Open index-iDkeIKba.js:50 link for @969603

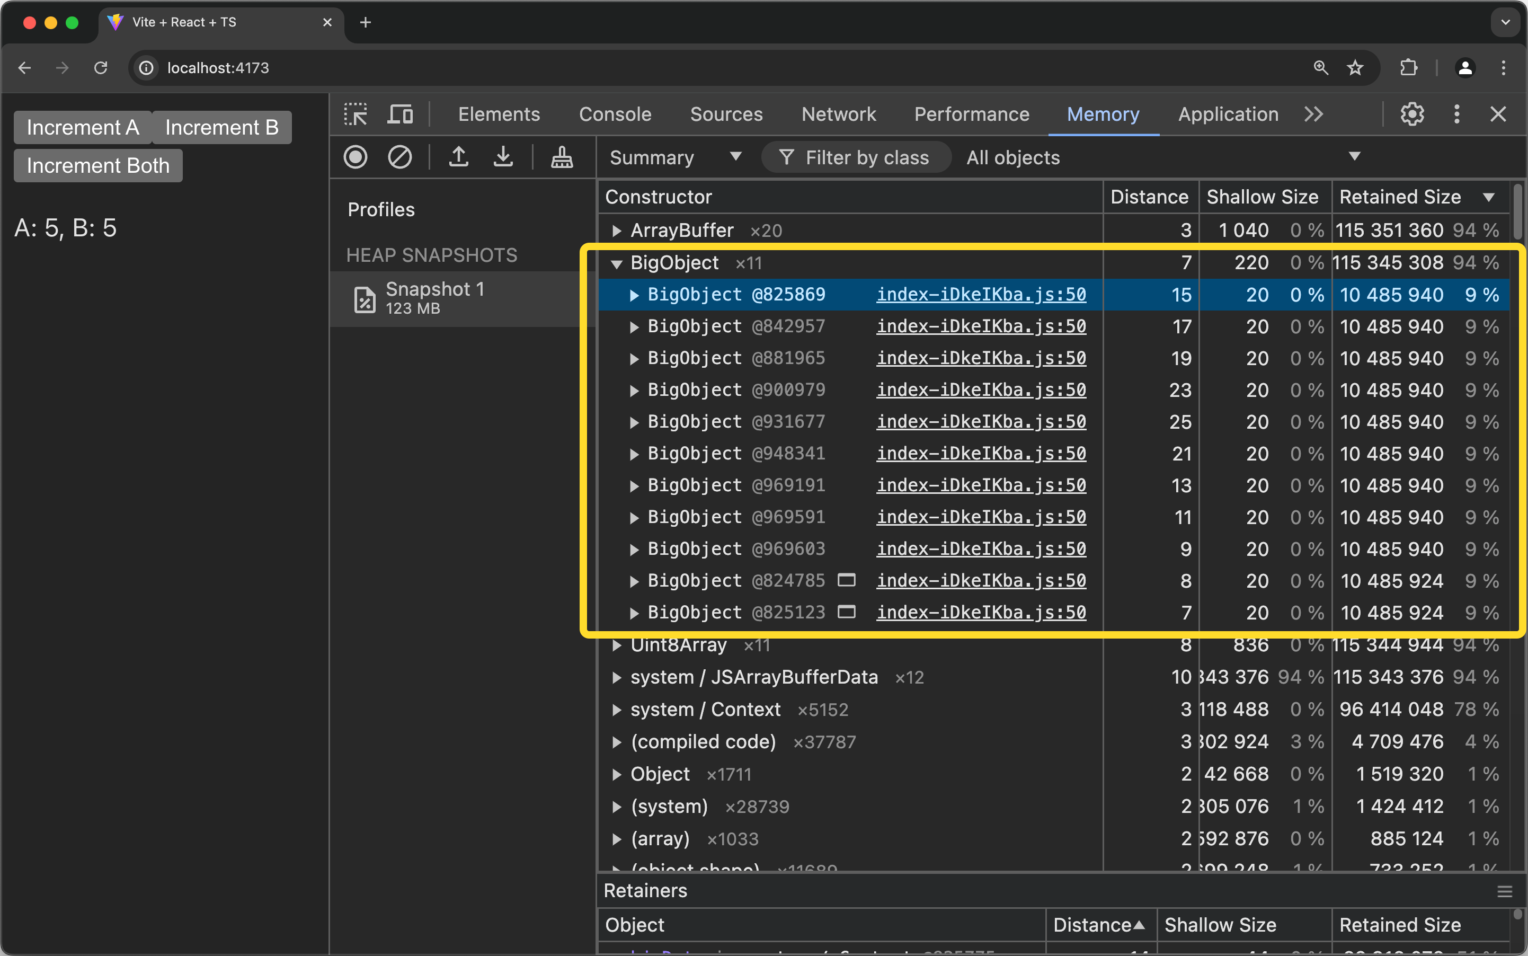coord(981,549)
